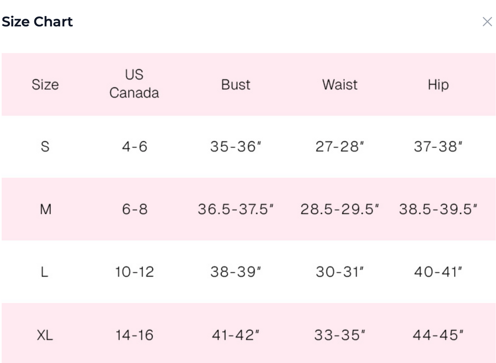
Task: Click the Bust column header
Action: click(x=236, y=85)
